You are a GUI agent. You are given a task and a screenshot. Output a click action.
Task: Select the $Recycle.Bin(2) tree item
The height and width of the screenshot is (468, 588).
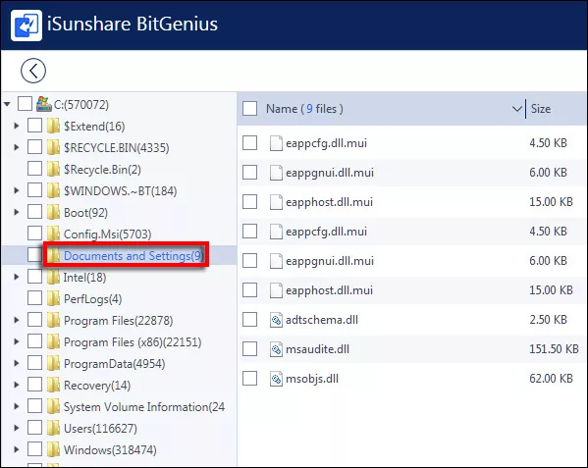tap(102, 170)
